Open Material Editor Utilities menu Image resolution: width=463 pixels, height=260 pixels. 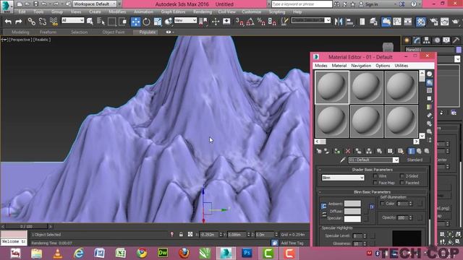[x=401, y=66]
